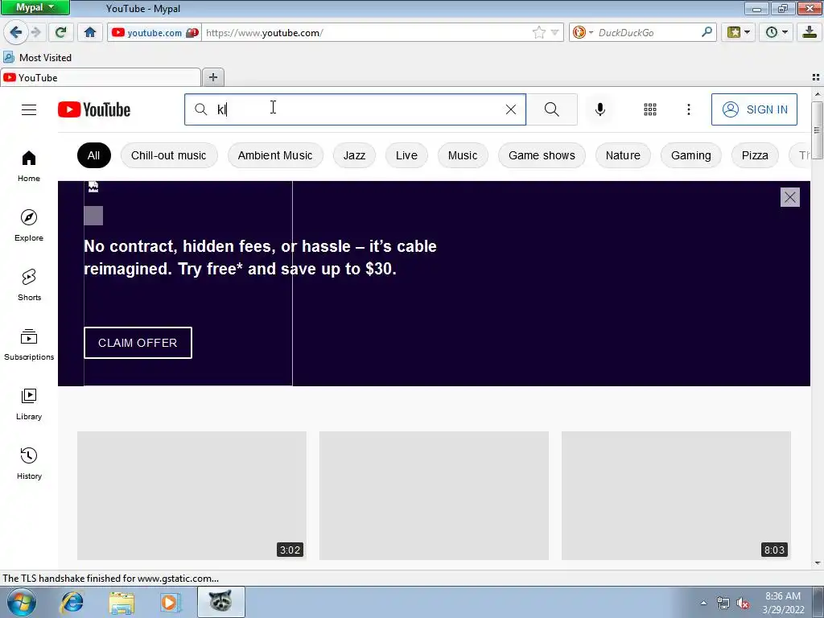Click in the YouTube search field
The height and width of the screenshot is (618, 824).
click(x=355, y=109)
